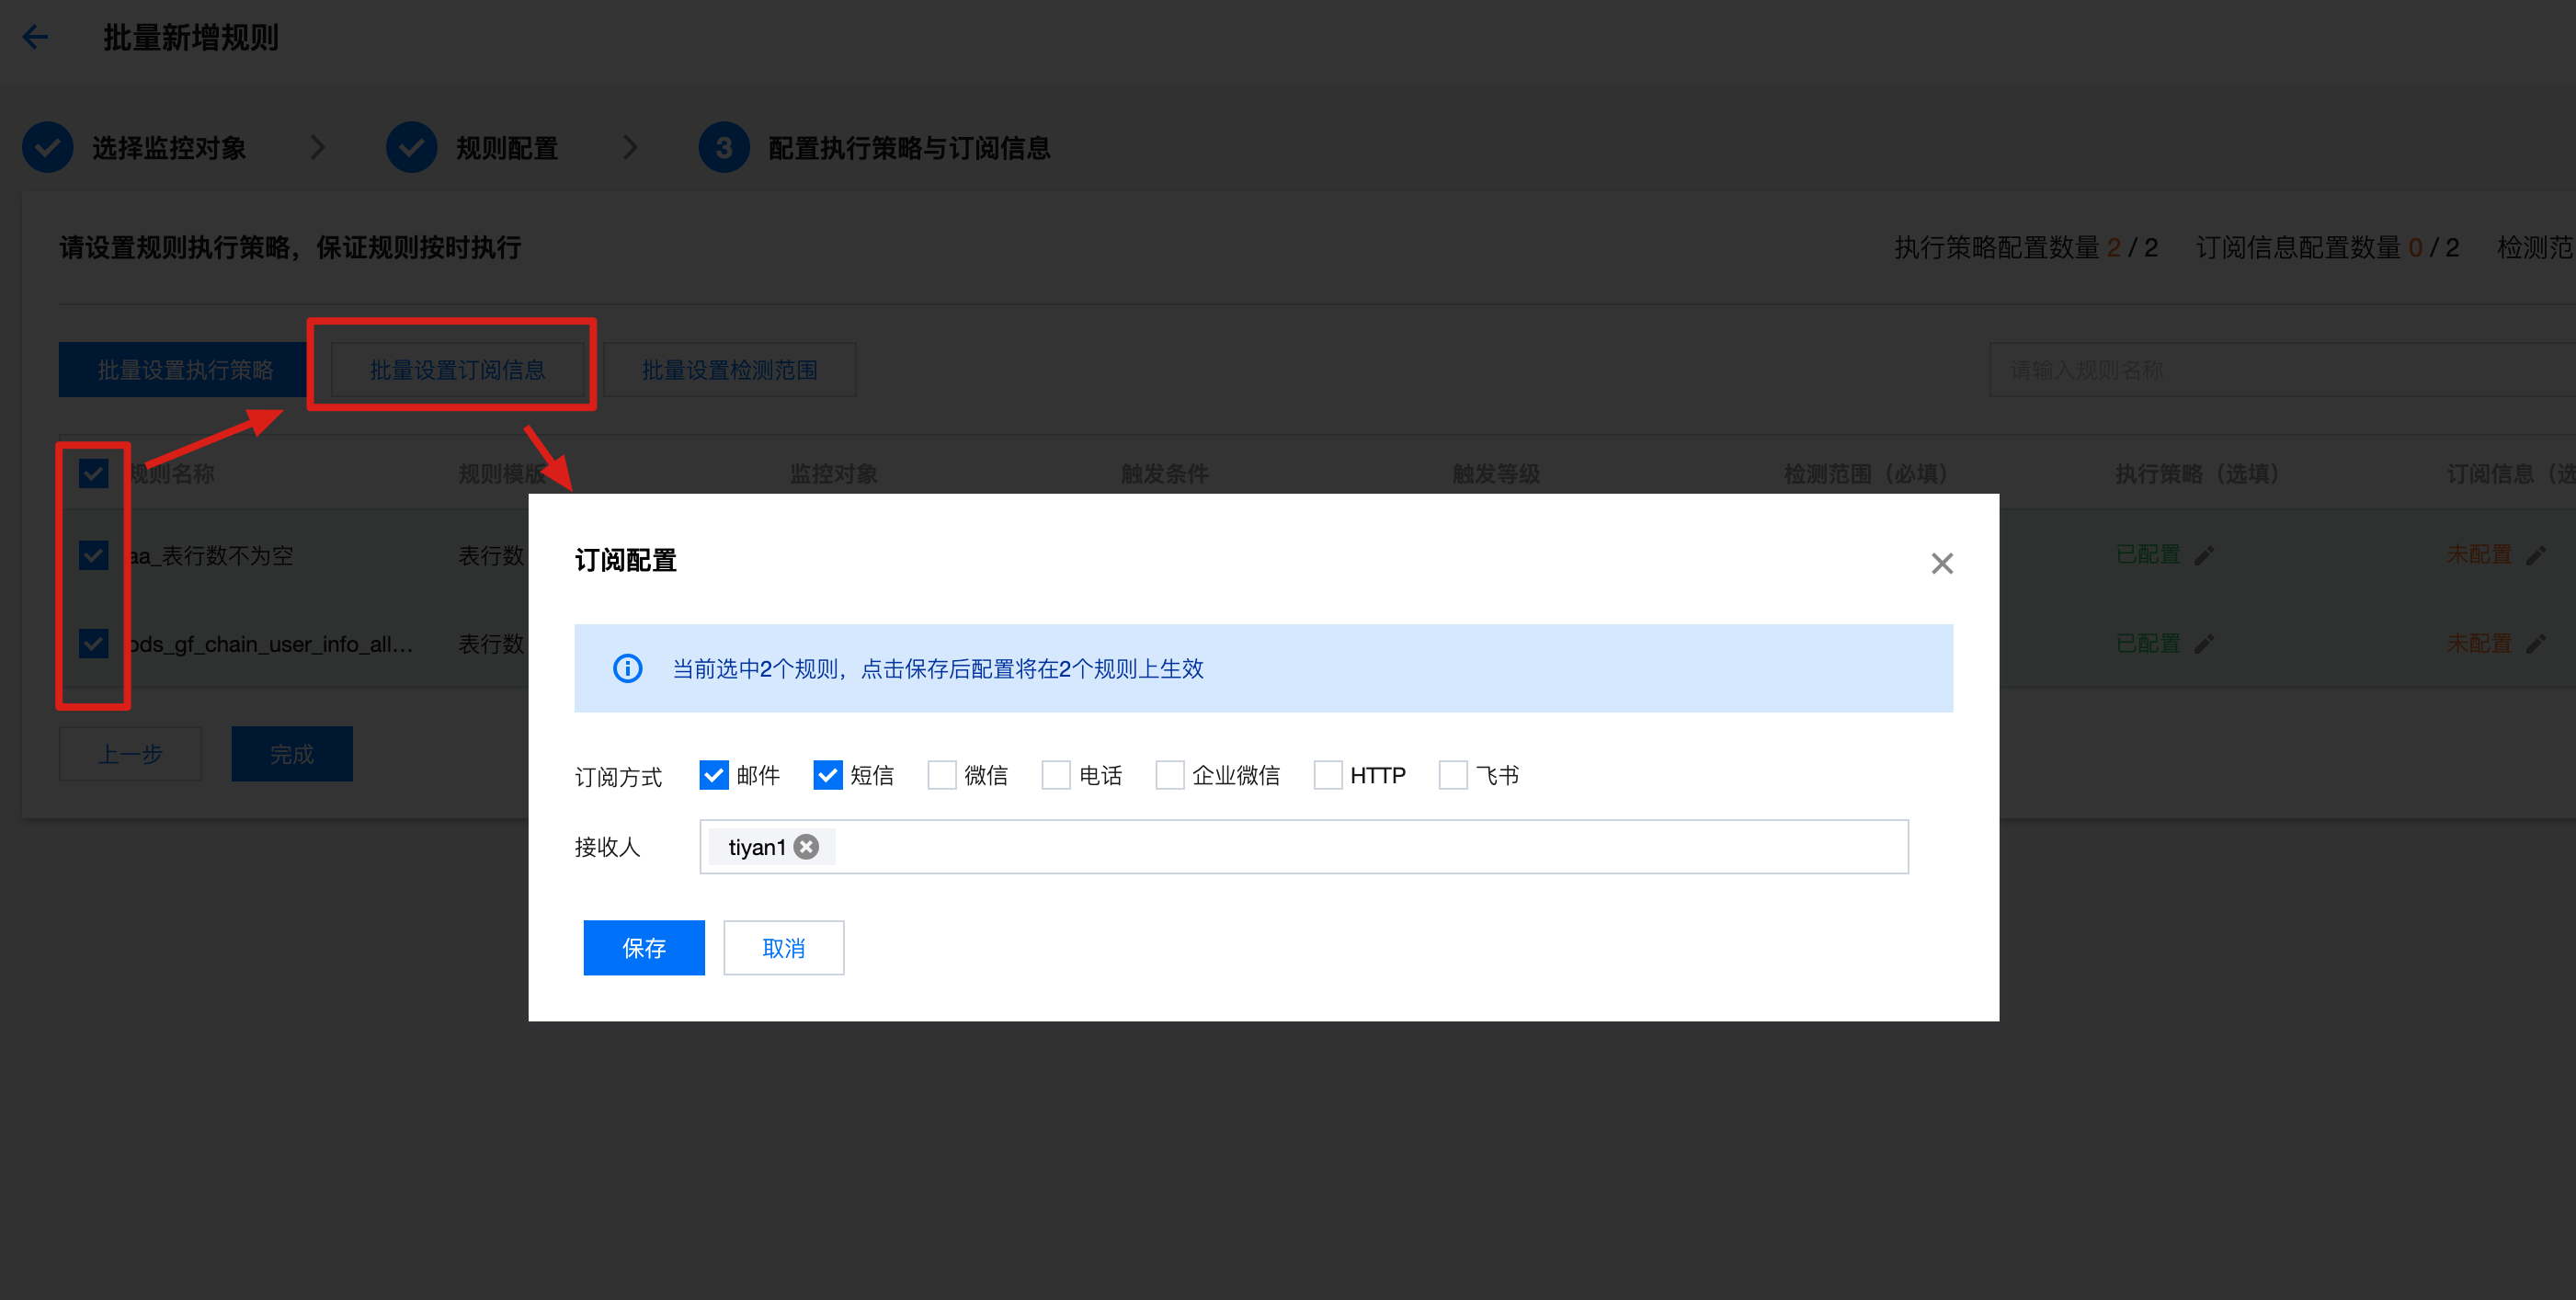Uncheck the 短信 subscription method
The image size is (2576, 1300).
pos(827,775)
